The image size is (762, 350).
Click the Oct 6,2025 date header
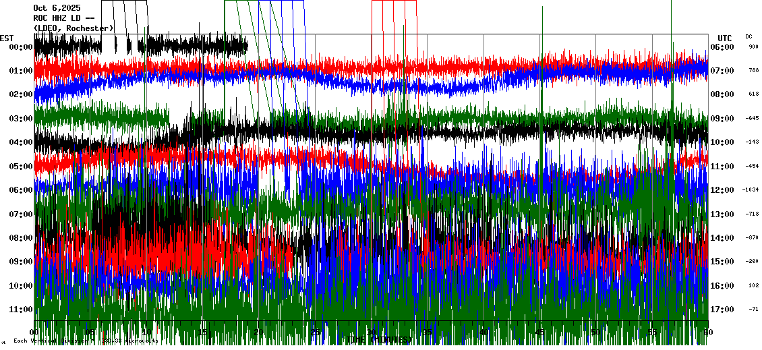point(57,8)
